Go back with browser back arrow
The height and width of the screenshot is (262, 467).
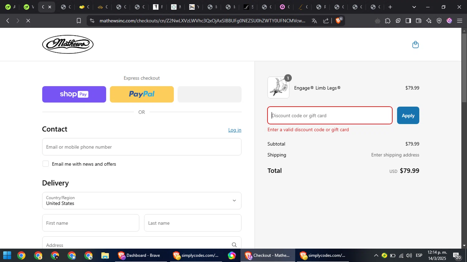[x=8, y=21]
